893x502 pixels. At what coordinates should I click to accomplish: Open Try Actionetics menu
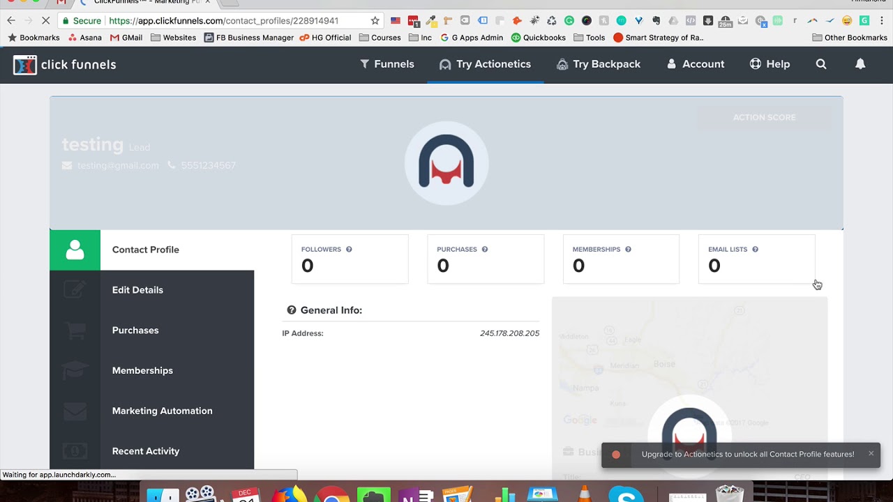[485, 64]
